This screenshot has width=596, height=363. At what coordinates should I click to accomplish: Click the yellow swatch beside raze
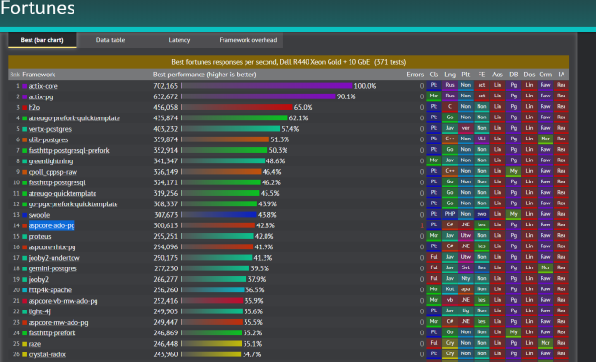click(24, 344)
